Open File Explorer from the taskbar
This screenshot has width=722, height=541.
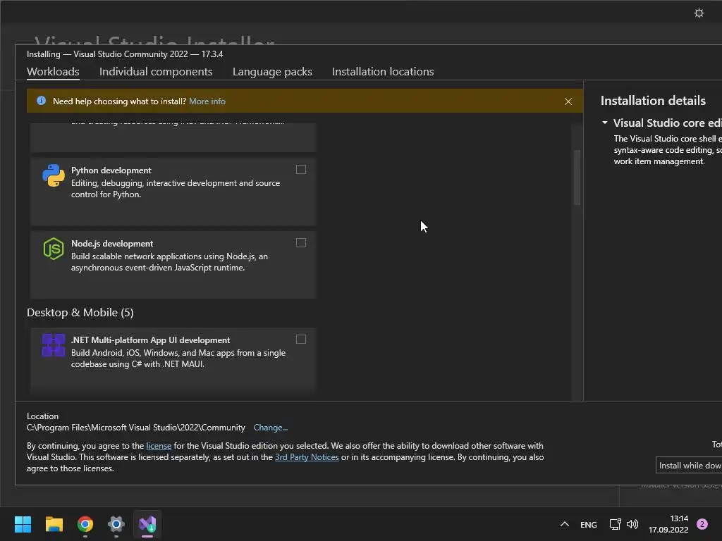click(54, 524)
